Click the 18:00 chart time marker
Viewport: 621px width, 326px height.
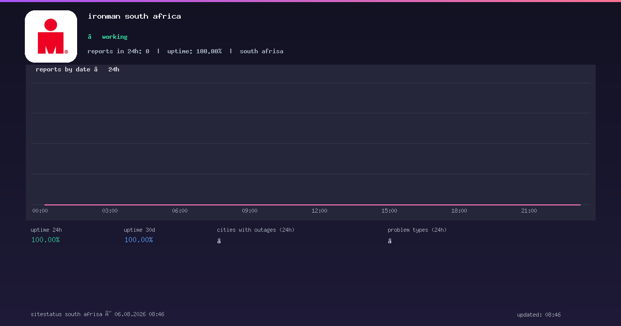click(x=459, y=211)
